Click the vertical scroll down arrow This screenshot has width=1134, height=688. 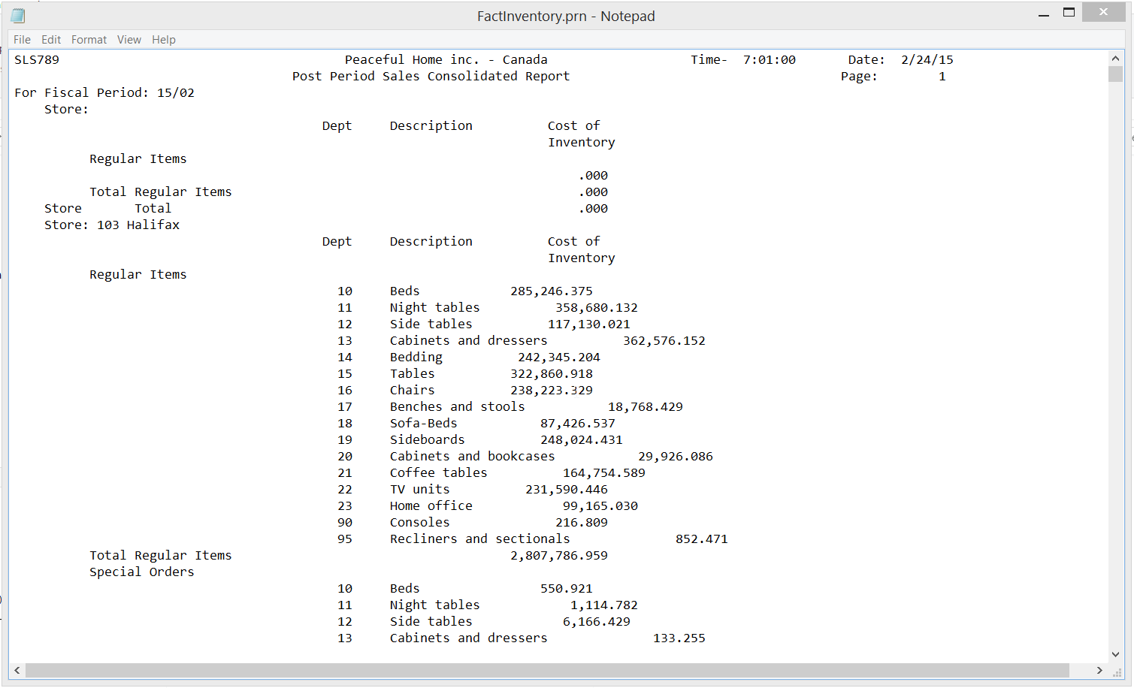pos(1115,654)
